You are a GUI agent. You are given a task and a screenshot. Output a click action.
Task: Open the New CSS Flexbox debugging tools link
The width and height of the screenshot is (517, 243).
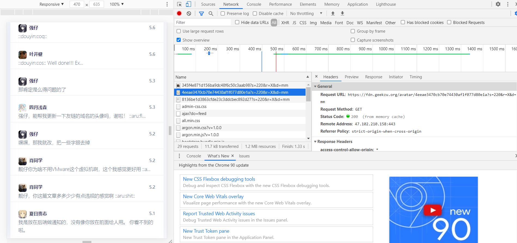point(219,179)
